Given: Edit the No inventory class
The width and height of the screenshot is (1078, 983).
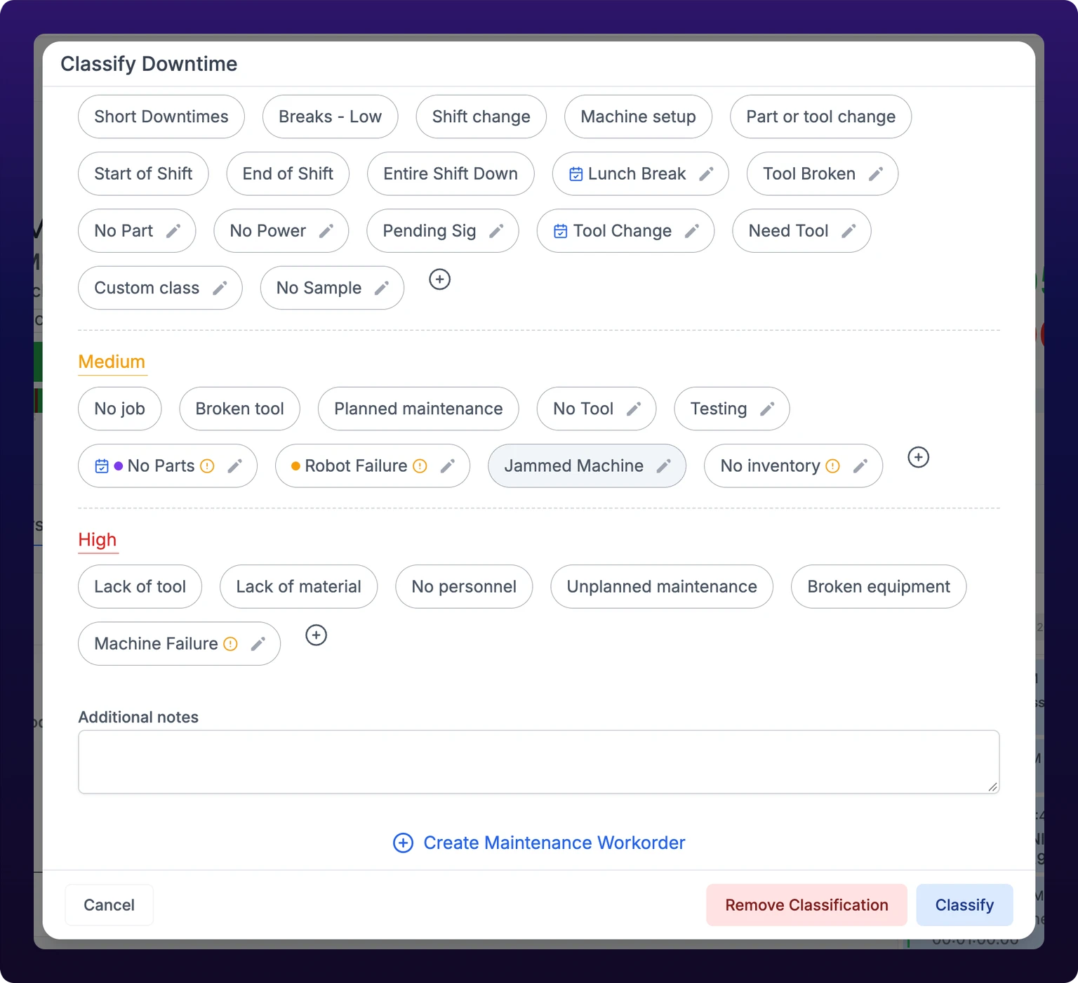Looking at the screenshot, I should tap(860, 466).
